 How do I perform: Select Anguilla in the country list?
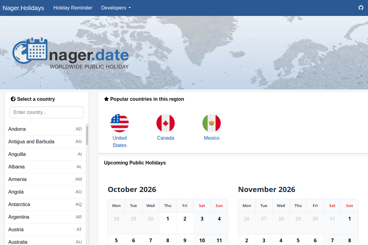pyautogui.click(x=45, y=154)
